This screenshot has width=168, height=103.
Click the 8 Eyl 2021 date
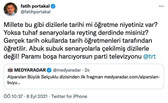37,96
